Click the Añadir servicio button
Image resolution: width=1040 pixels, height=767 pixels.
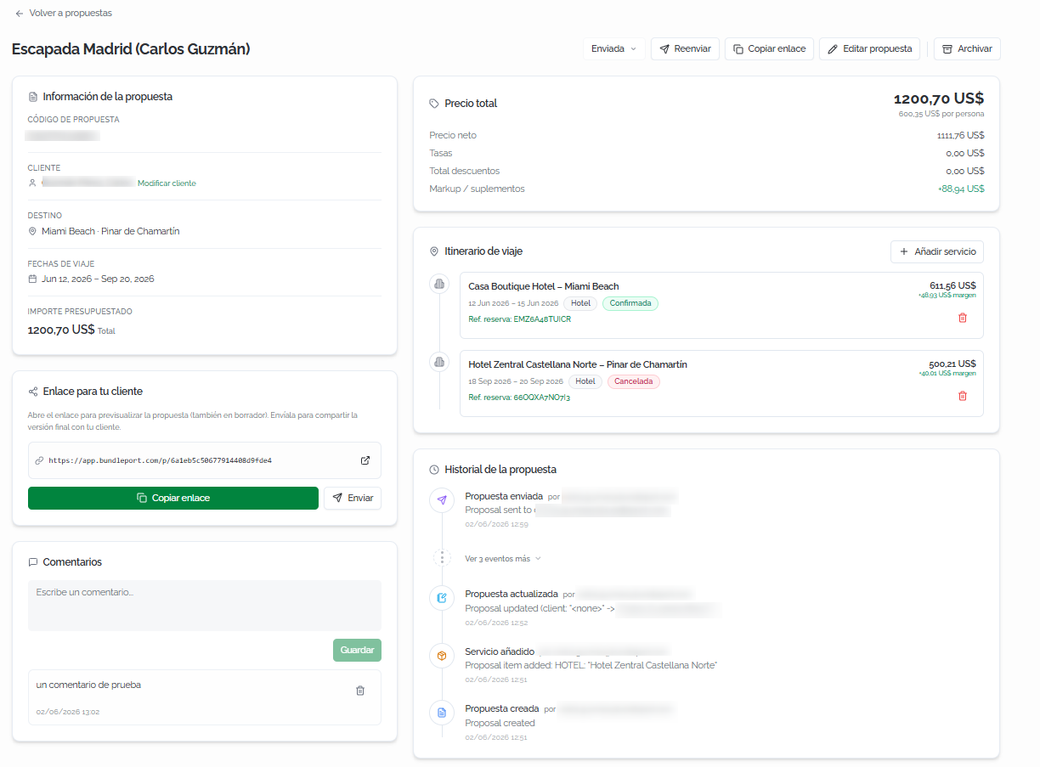coord(937,251)
